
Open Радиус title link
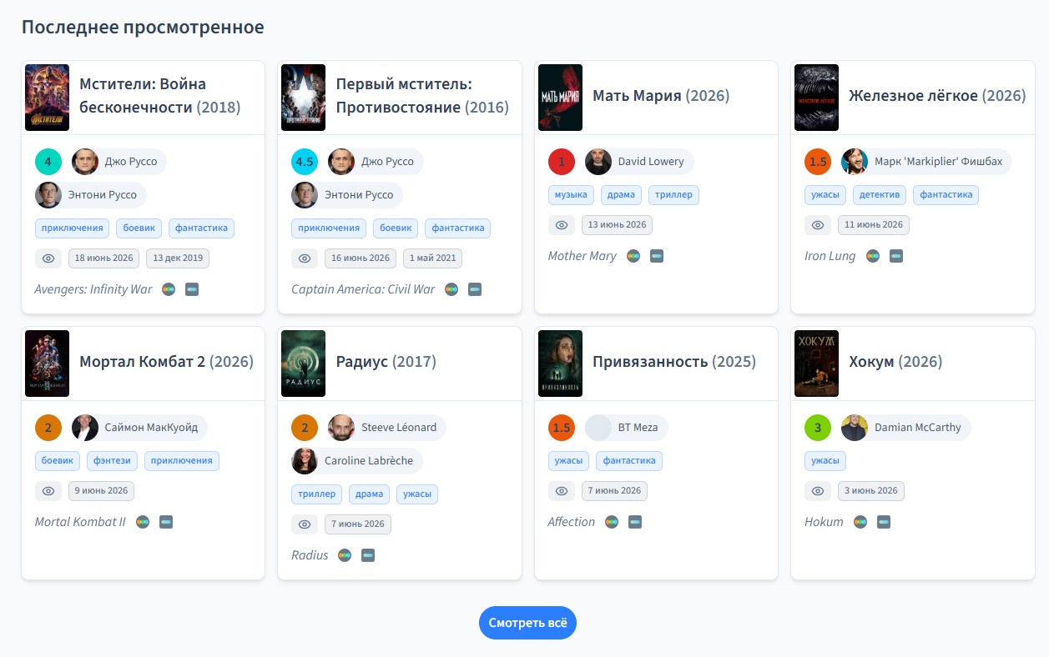pos(386,362)
